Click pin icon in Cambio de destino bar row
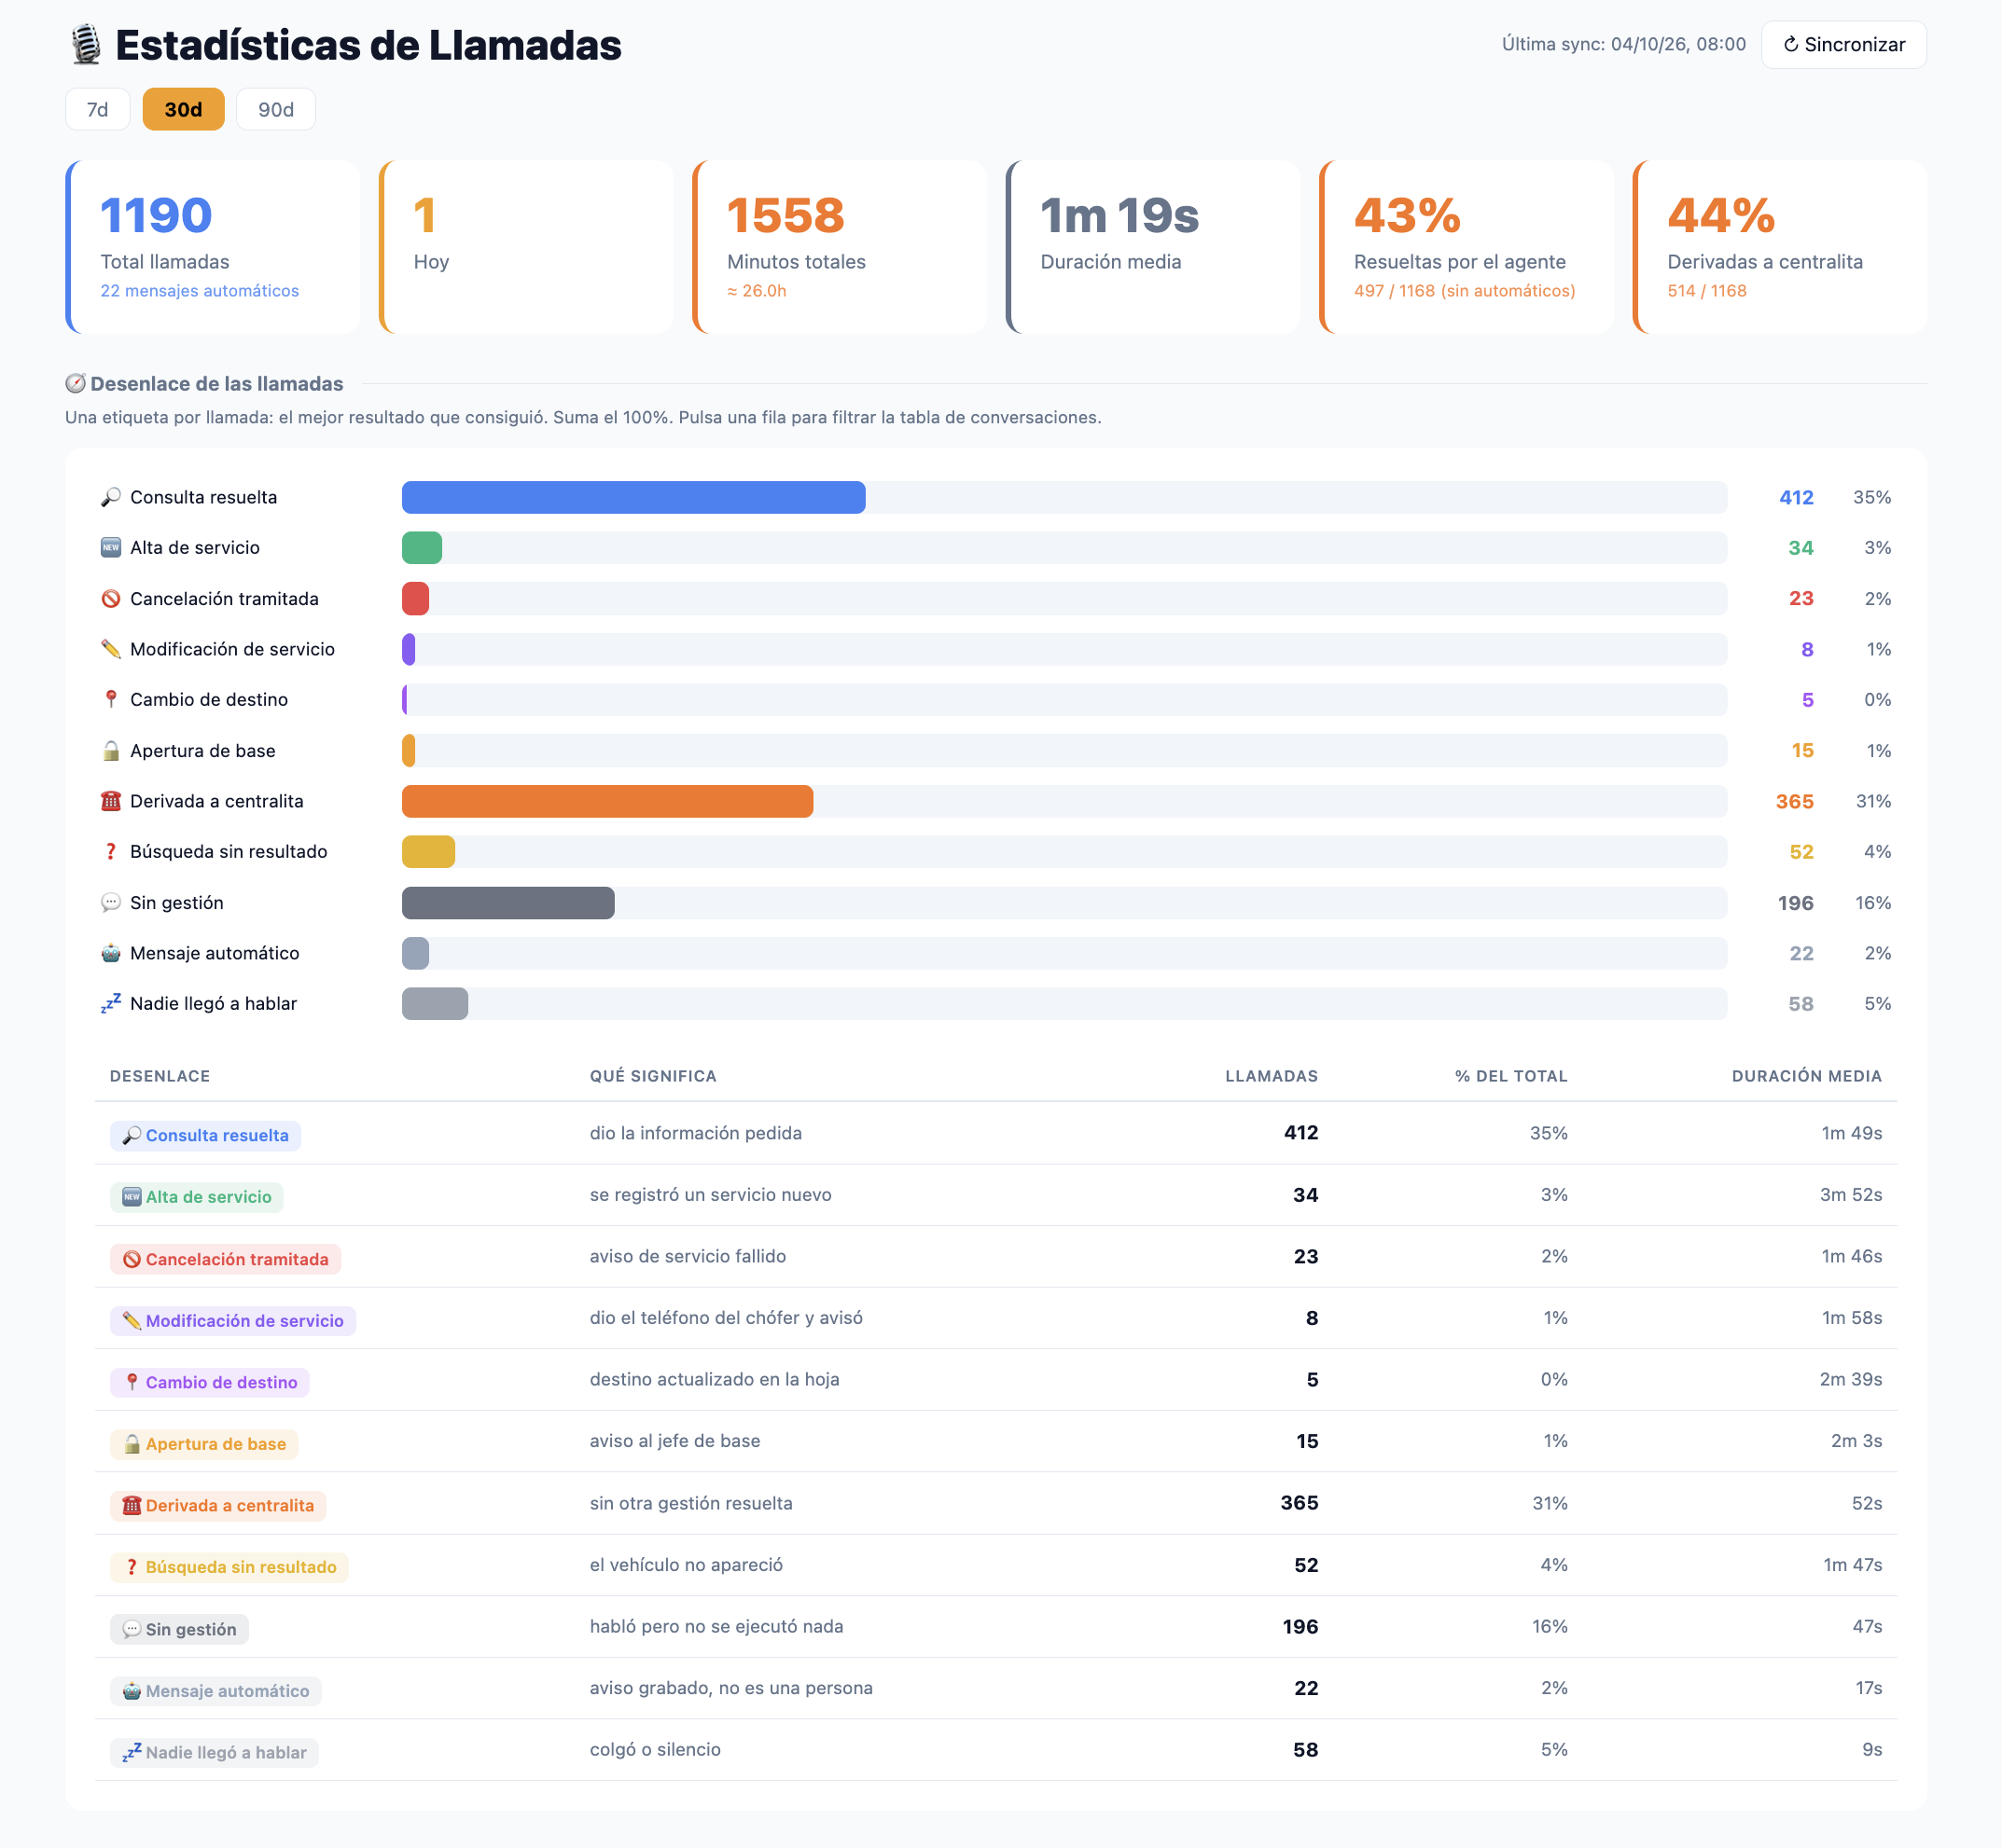Screen dimensions: 2002x1848 pyautogui.click(x=111, y=699)
